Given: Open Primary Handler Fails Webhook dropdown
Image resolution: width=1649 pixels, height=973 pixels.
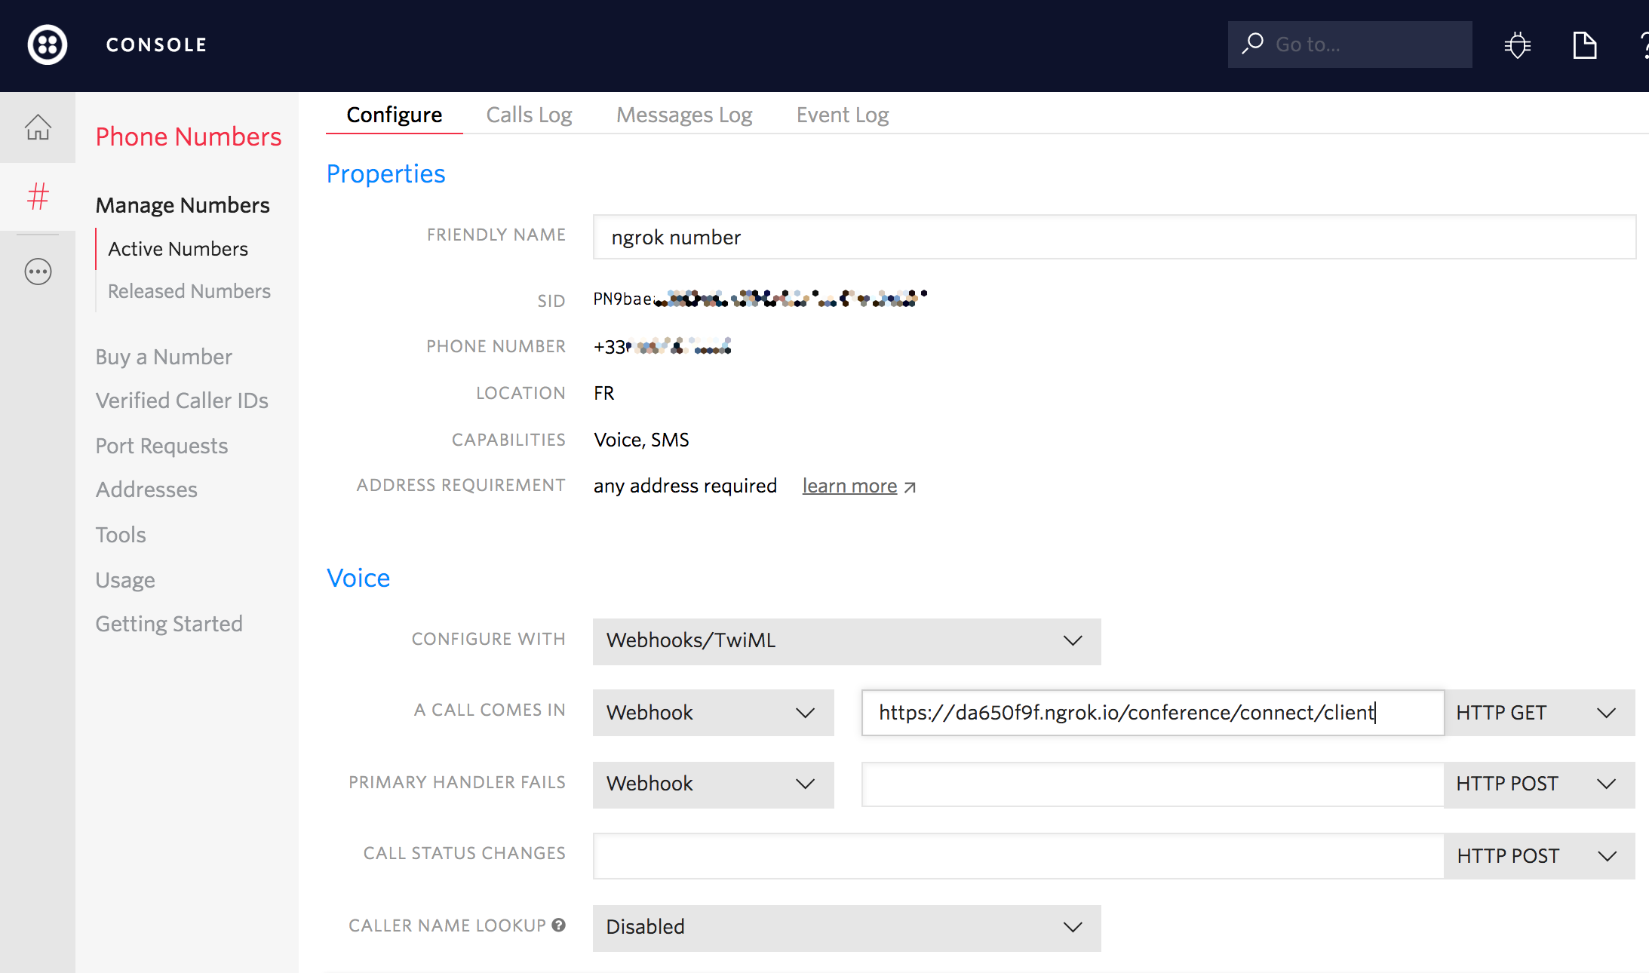Looking at the screenshot, I should [x=713, y=784].
